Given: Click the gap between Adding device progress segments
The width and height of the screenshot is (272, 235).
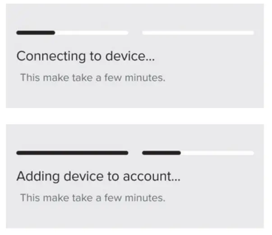Looking at the screenshot, I should coord(135,153).
